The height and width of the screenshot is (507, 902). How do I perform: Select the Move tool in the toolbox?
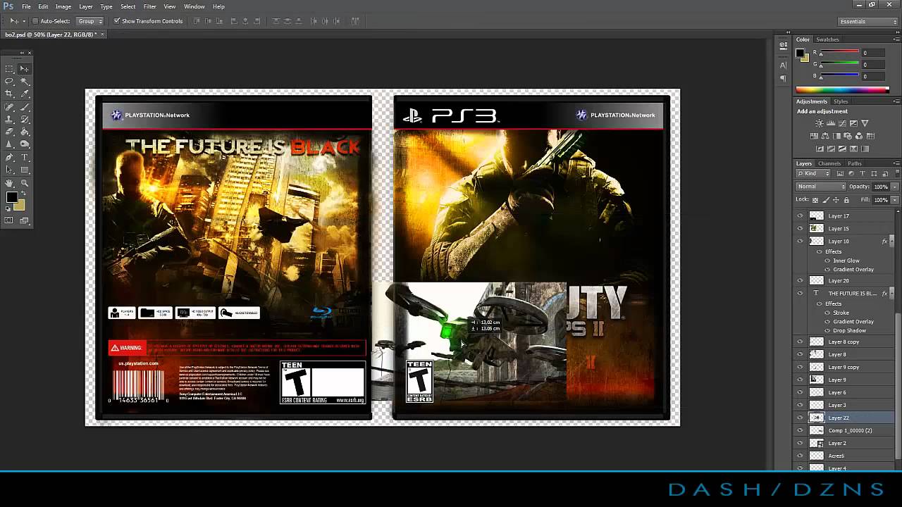point(25,69)
